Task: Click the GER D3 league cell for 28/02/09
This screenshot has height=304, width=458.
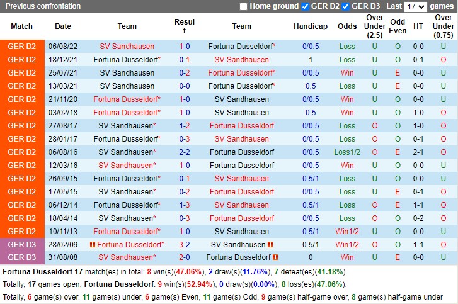Action: (22, 244)
